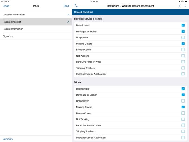Tap the Send button
This screenshot has width=189, height=142.
pyautogui.click(x=66, y=6)
